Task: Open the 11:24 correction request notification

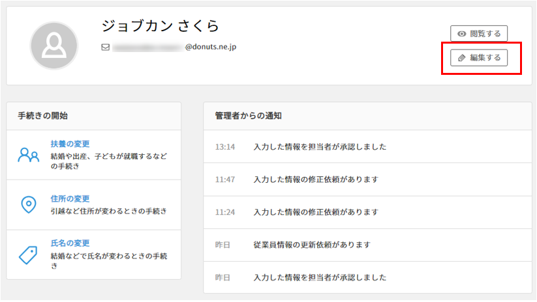Action: point(367,212)
